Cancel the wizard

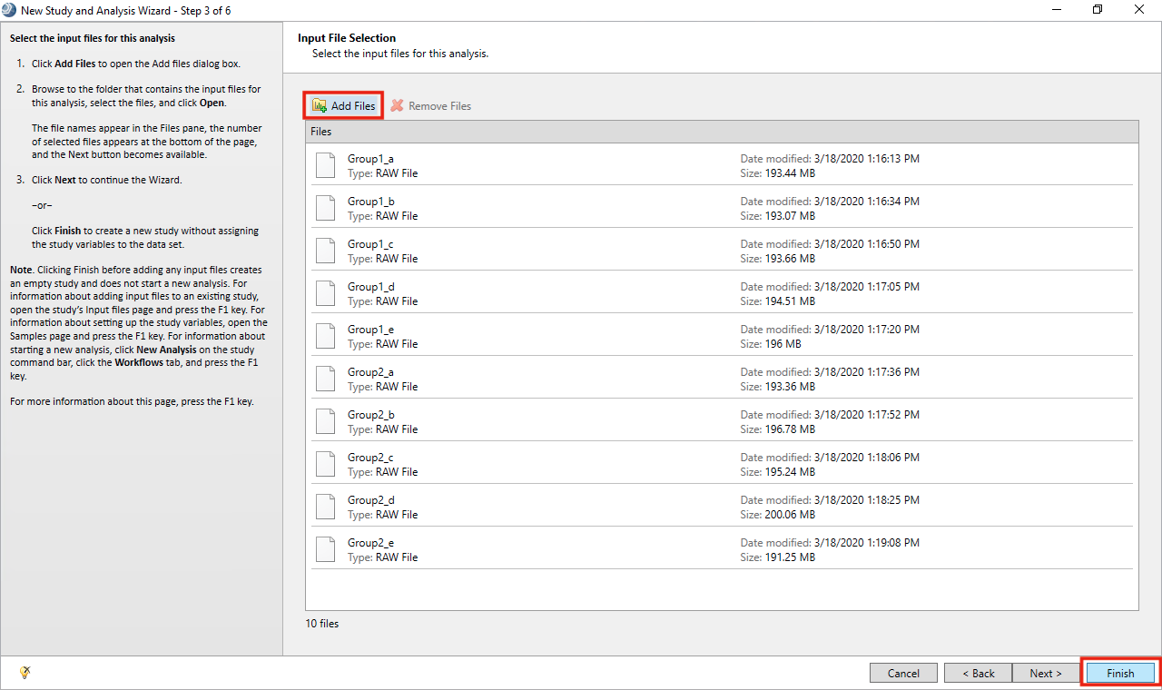point(903,673)
